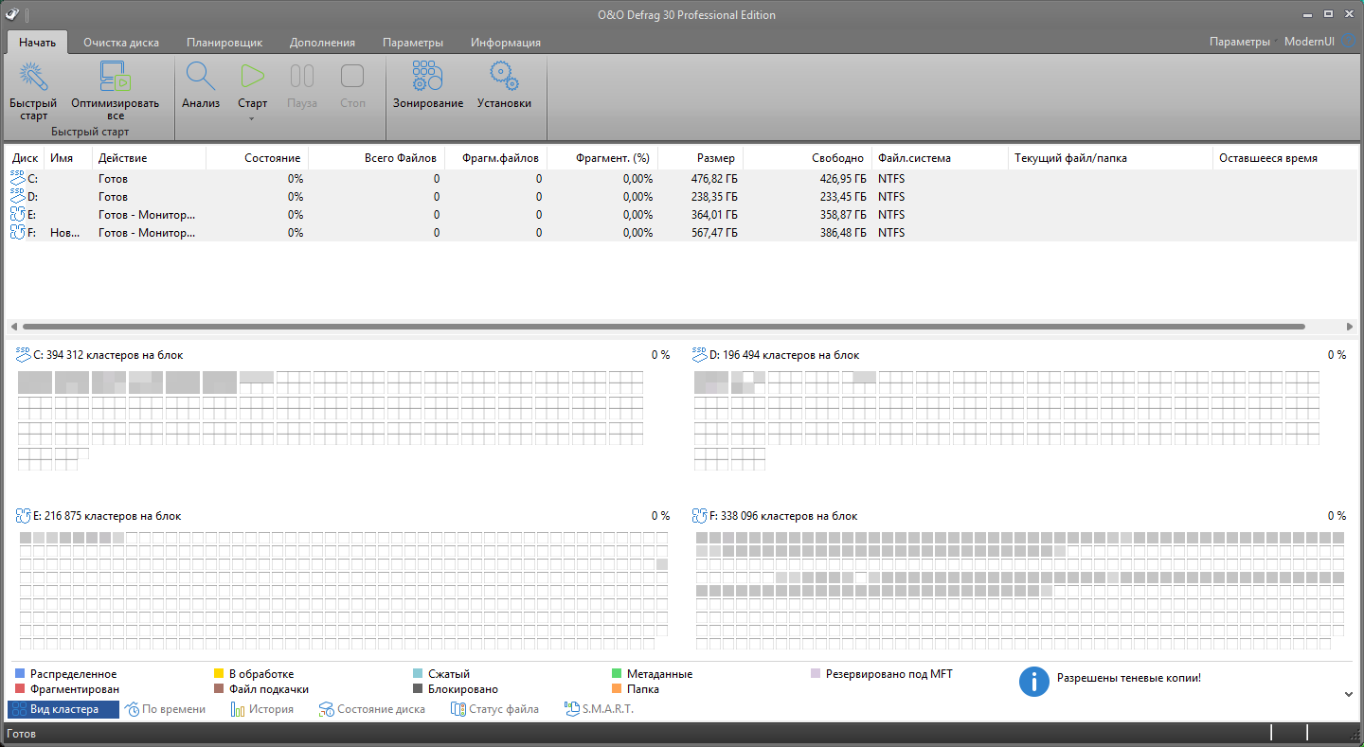Click Оптимизировать все icon
Viewport: 1364px width, 747px height.
coord(115,78)
